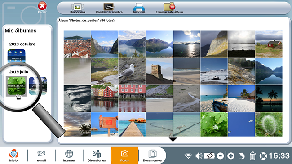The image size is (292, 164).
Task: Click the undo back arrow icon
Action: (242, 156)
